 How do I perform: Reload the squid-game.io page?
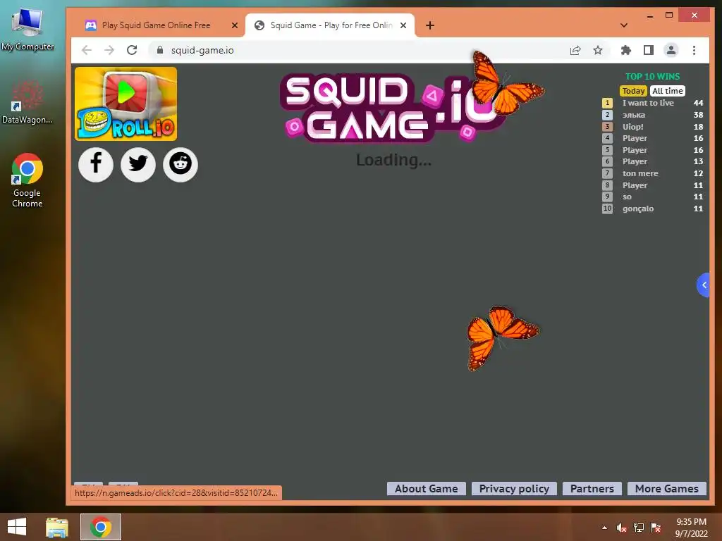pyautogui.click(x=132, y=50)
